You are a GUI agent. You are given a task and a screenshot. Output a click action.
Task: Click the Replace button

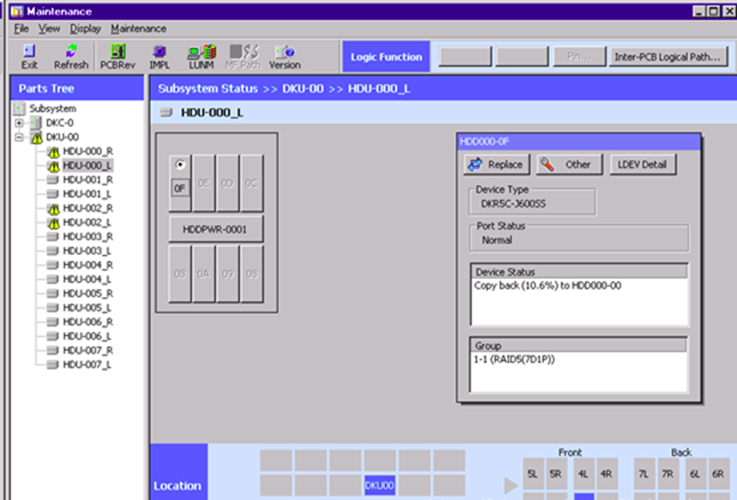pyautogui.click(x=496, y=165)
